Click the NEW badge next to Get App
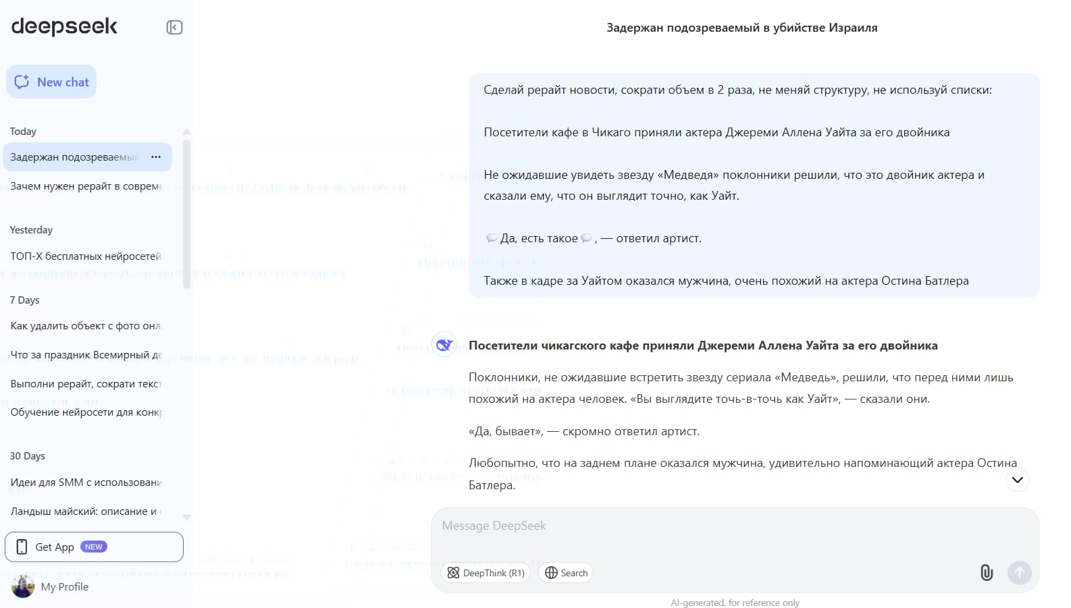The image size is (1071, 608). pos(94,547)
